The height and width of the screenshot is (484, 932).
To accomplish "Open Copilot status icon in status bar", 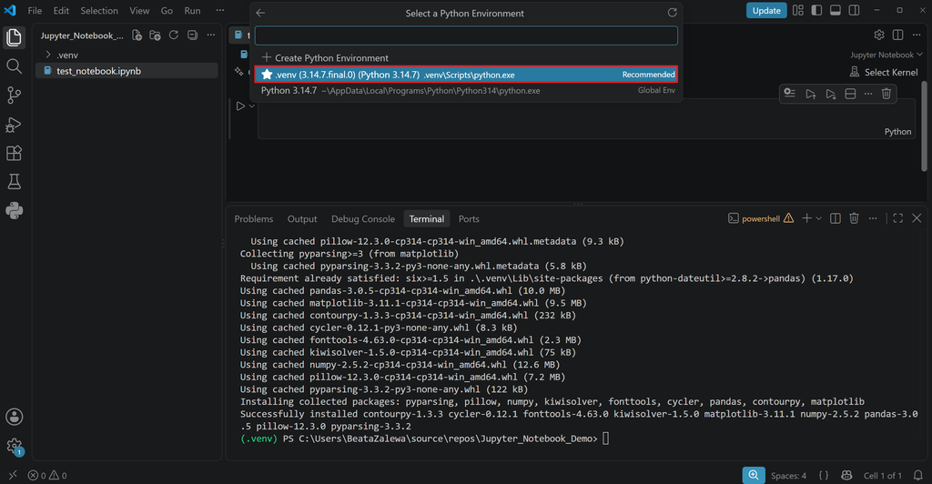I will pyautogui.click(x=846, y=475).
